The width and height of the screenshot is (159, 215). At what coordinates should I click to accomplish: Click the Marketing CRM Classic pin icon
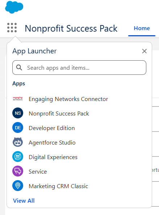(x=18, y=186)
